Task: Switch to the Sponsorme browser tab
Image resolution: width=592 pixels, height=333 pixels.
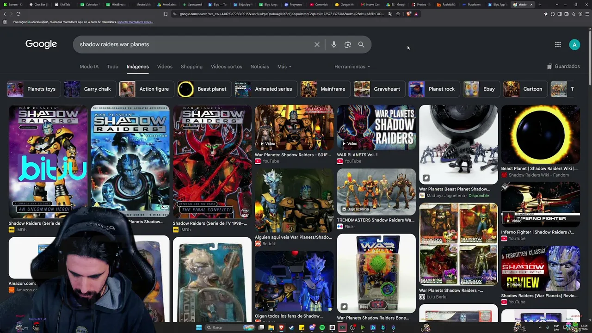Action: (192, 5)
